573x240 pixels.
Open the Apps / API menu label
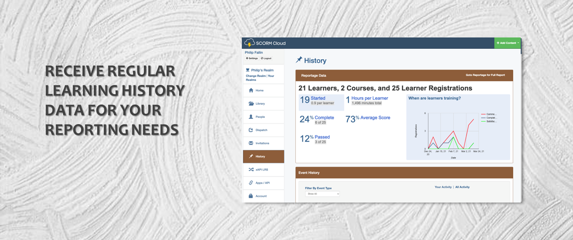263,183
